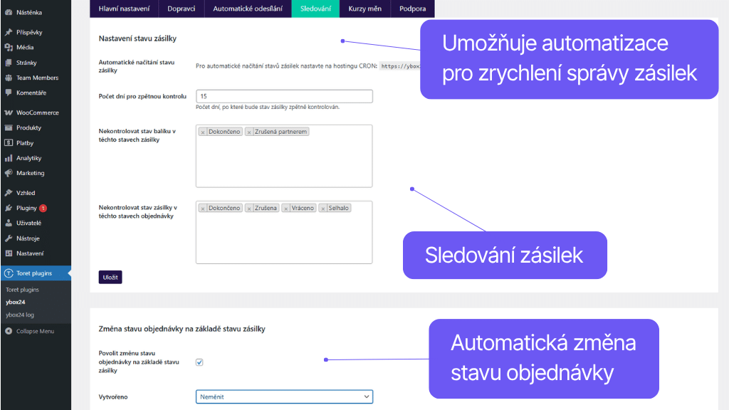Select Produkty in the sidebar

pyautogui.click(x=28, y=127)
